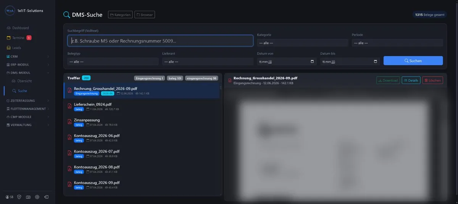Viewport: 458px width, 204px height.
Task: Select Lieferschein_0924.pdf result
Action: pyautogui.click(x=142, y=106)
